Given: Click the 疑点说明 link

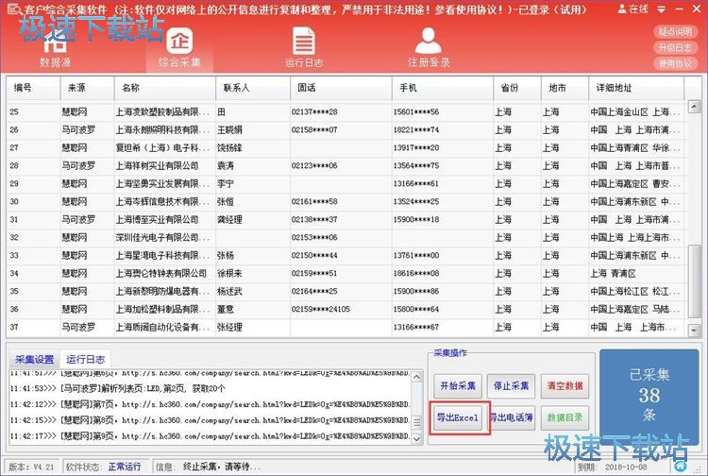Looking at the screenshot, I should tap(675, 31).
